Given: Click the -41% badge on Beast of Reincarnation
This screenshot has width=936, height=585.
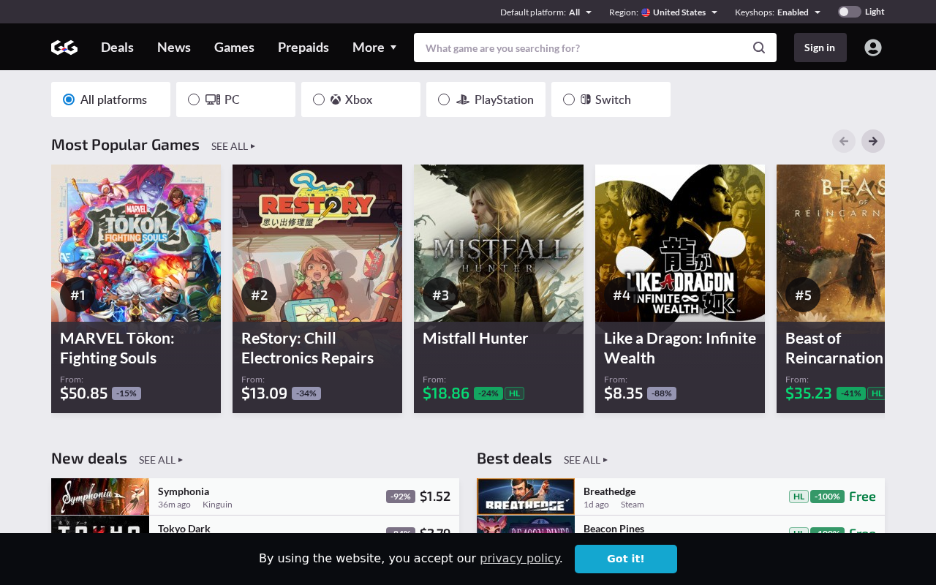Looking at the screenshot, I should [851, 393].
